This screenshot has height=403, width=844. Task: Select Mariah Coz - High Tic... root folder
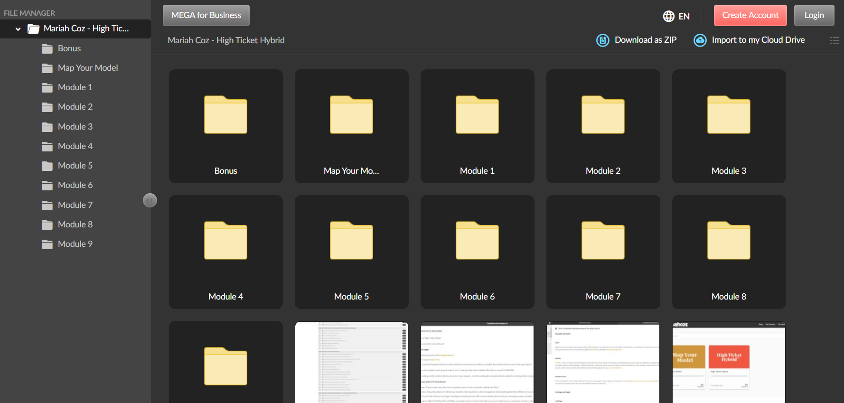pos(75,29)
